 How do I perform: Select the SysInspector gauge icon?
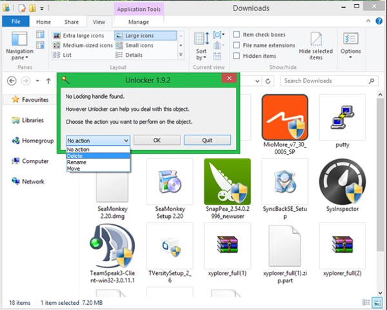[x=342, y=182]
